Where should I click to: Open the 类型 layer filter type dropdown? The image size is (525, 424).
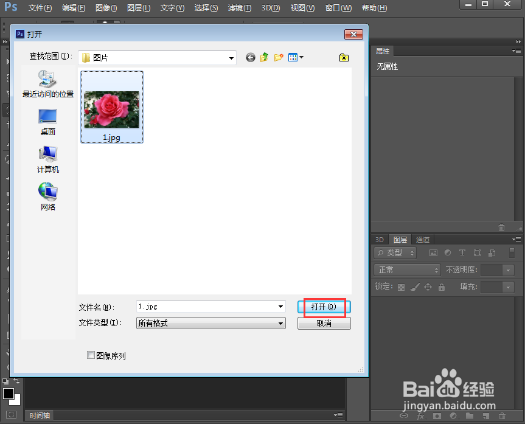[x=395, y=253]
